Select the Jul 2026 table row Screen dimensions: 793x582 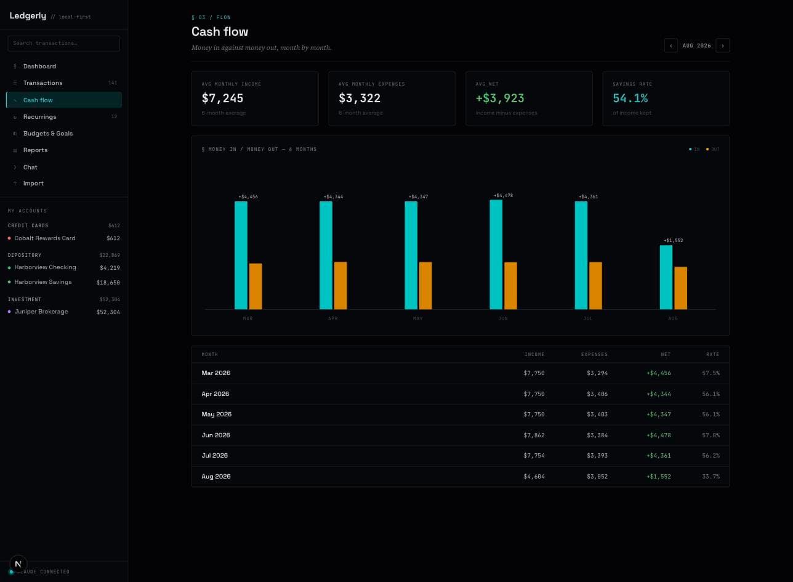click(461, 456)
